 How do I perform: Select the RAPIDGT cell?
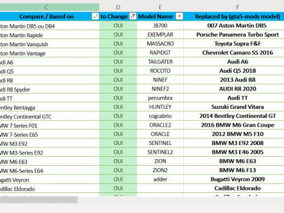tap(160, 53)
